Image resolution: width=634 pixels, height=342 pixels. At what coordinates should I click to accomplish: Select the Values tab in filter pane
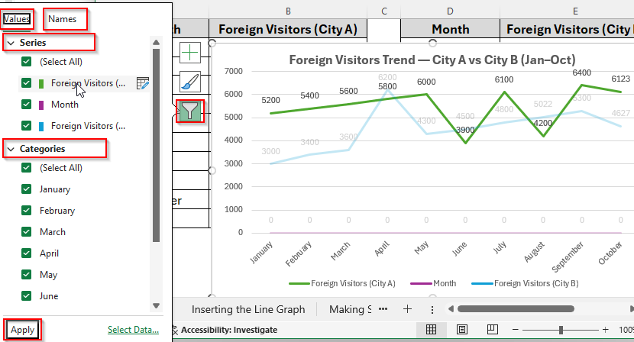pyautogui.click(x=17, y=19)
